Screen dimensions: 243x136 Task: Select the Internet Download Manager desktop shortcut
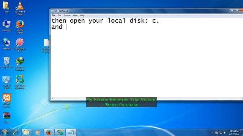tap(20, 64)
